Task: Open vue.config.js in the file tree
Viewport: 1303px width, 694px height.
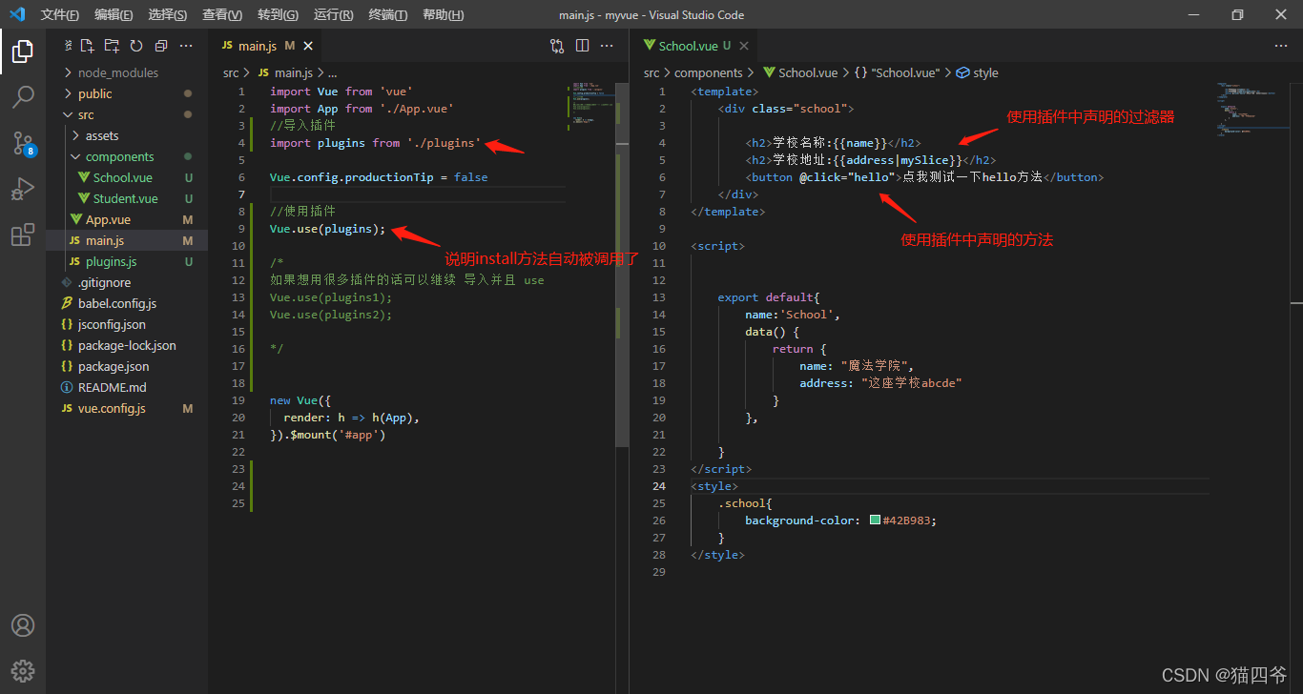Action: (112, 408)
